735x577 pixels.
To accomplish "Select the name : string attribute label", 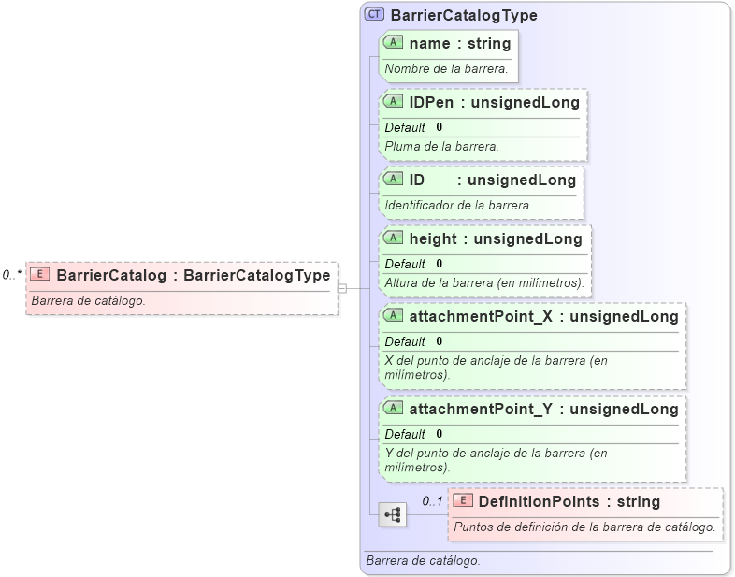I will (x=460, y=43).
